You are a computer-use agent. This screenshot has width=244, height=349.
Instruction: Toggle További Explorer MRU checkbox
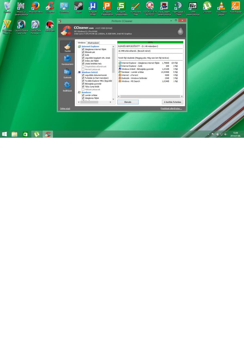(x=83, y=81)
